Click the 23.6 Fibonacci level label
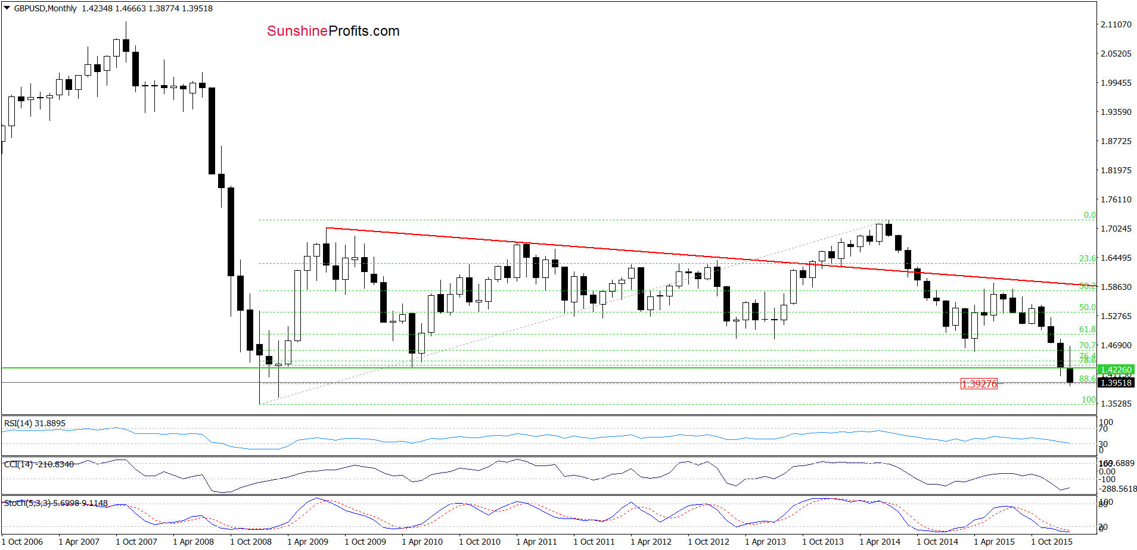The height and width of the screenshot is (550, 1137). click(x=1087, y=258)
